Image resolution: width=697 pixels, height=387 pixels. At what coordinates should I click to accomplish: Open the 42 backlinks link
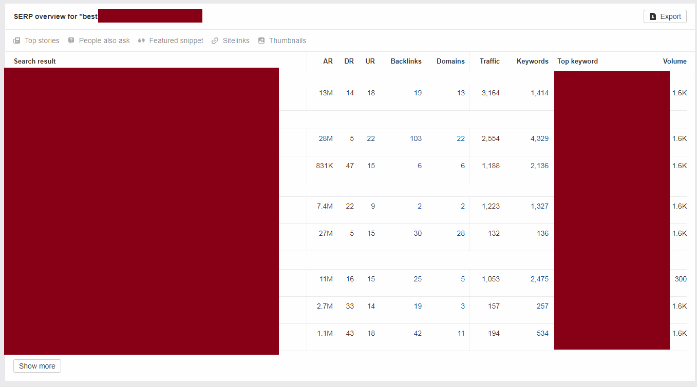pyautogui.click(x=418, y=333)
